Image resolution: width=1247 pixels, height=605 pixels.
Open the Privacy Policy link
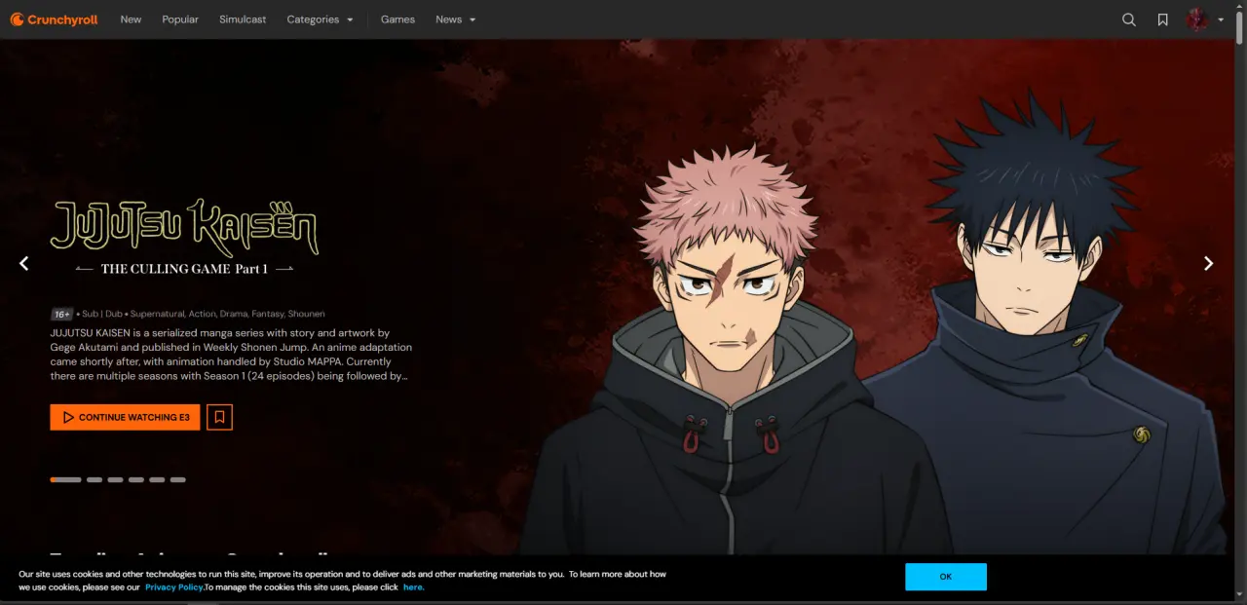point(174,587)
